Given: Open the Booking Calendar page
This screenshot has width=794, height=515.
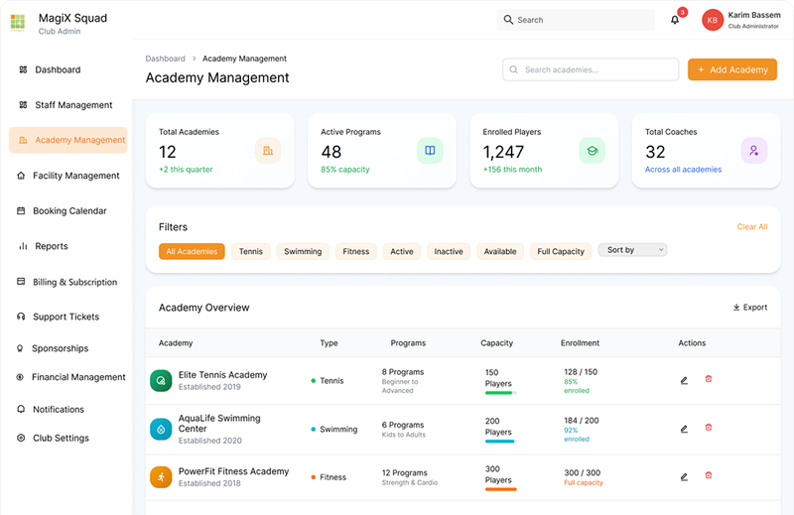Looking at the screenshot, I should pyautogui.click(x=62, y=210).
